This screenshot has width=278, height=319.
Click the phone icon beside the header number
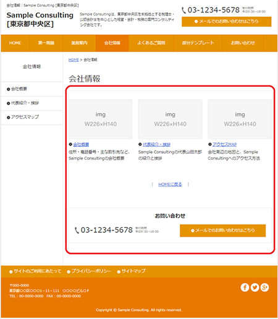[184, 10]
